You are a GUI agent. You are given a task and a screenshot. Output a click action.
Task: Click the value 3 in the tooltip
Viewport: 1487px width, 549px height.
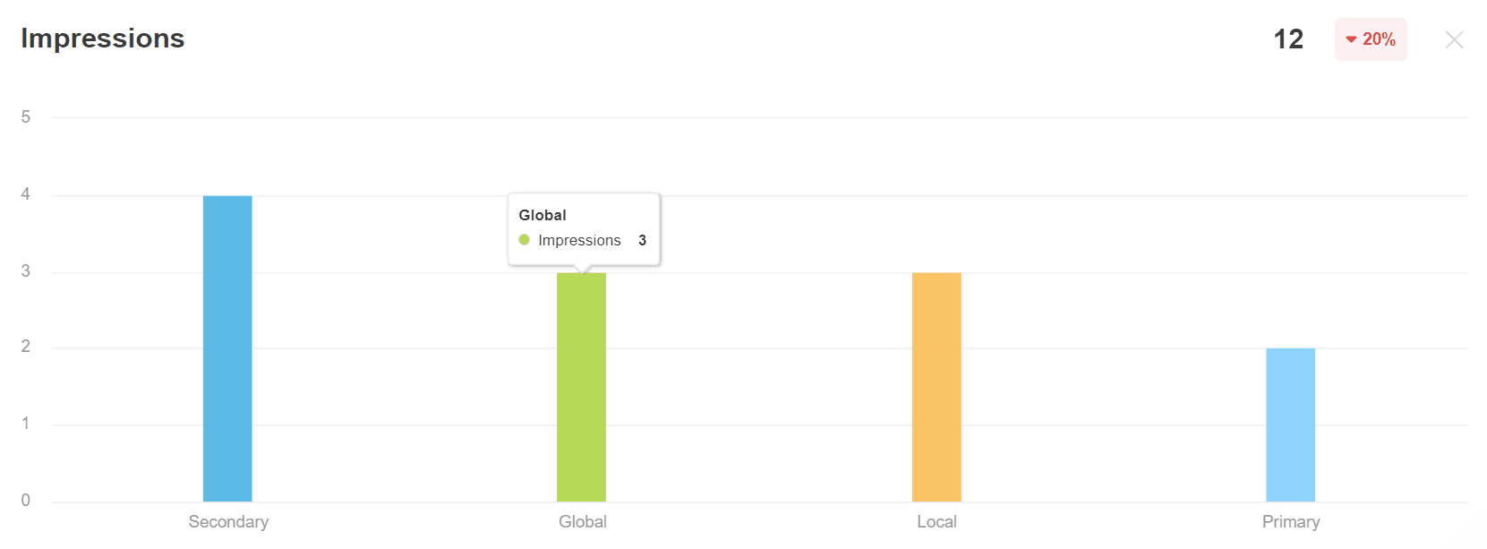(x=642, y=240)
